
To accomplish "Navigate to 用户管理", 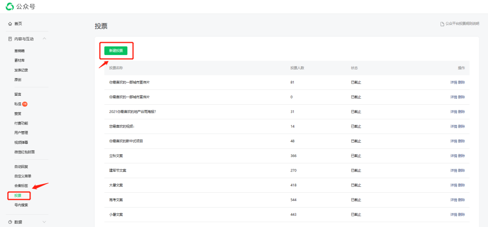I will pyautogui.click(x=21, y=133).
